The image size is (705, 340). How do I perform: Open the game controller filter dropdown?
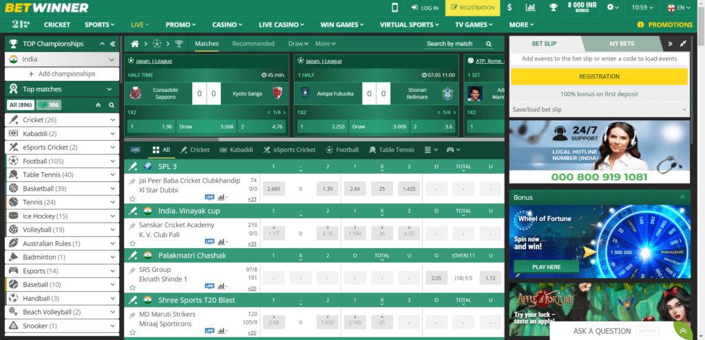tap(453, 150)
